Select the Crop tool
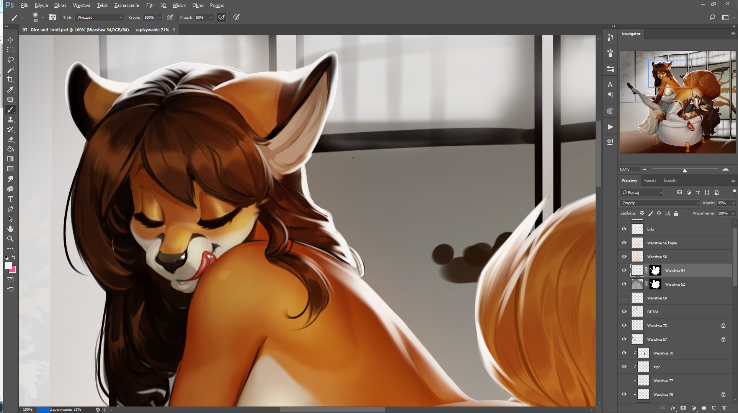Viewport: 738px width, 413px height. click(10, 80)
